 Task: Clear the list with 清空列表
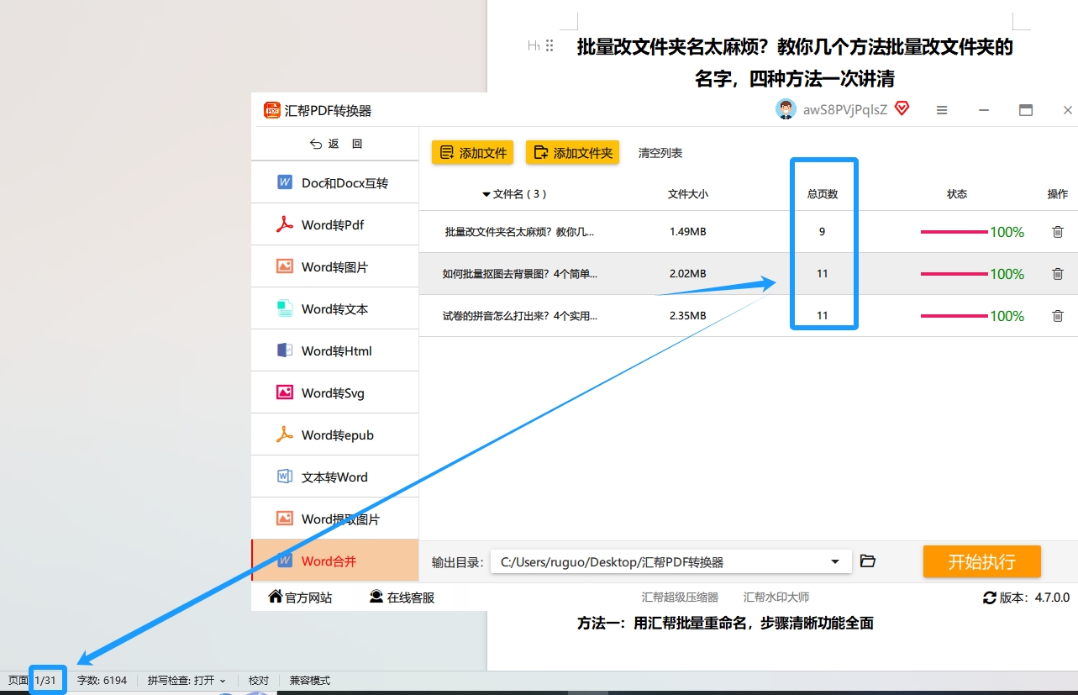660,153
